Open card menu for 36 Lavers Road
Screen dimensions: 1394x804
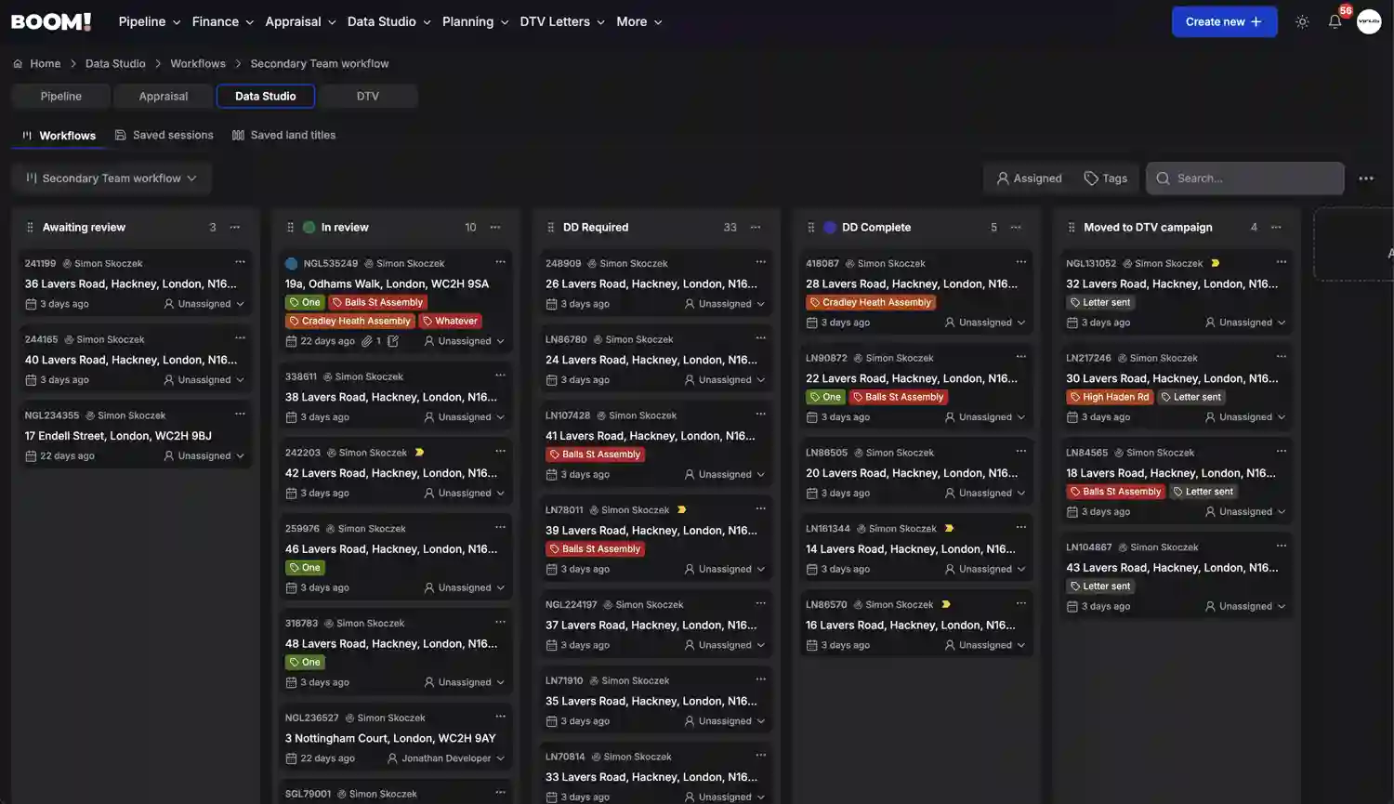pos(240,262)
